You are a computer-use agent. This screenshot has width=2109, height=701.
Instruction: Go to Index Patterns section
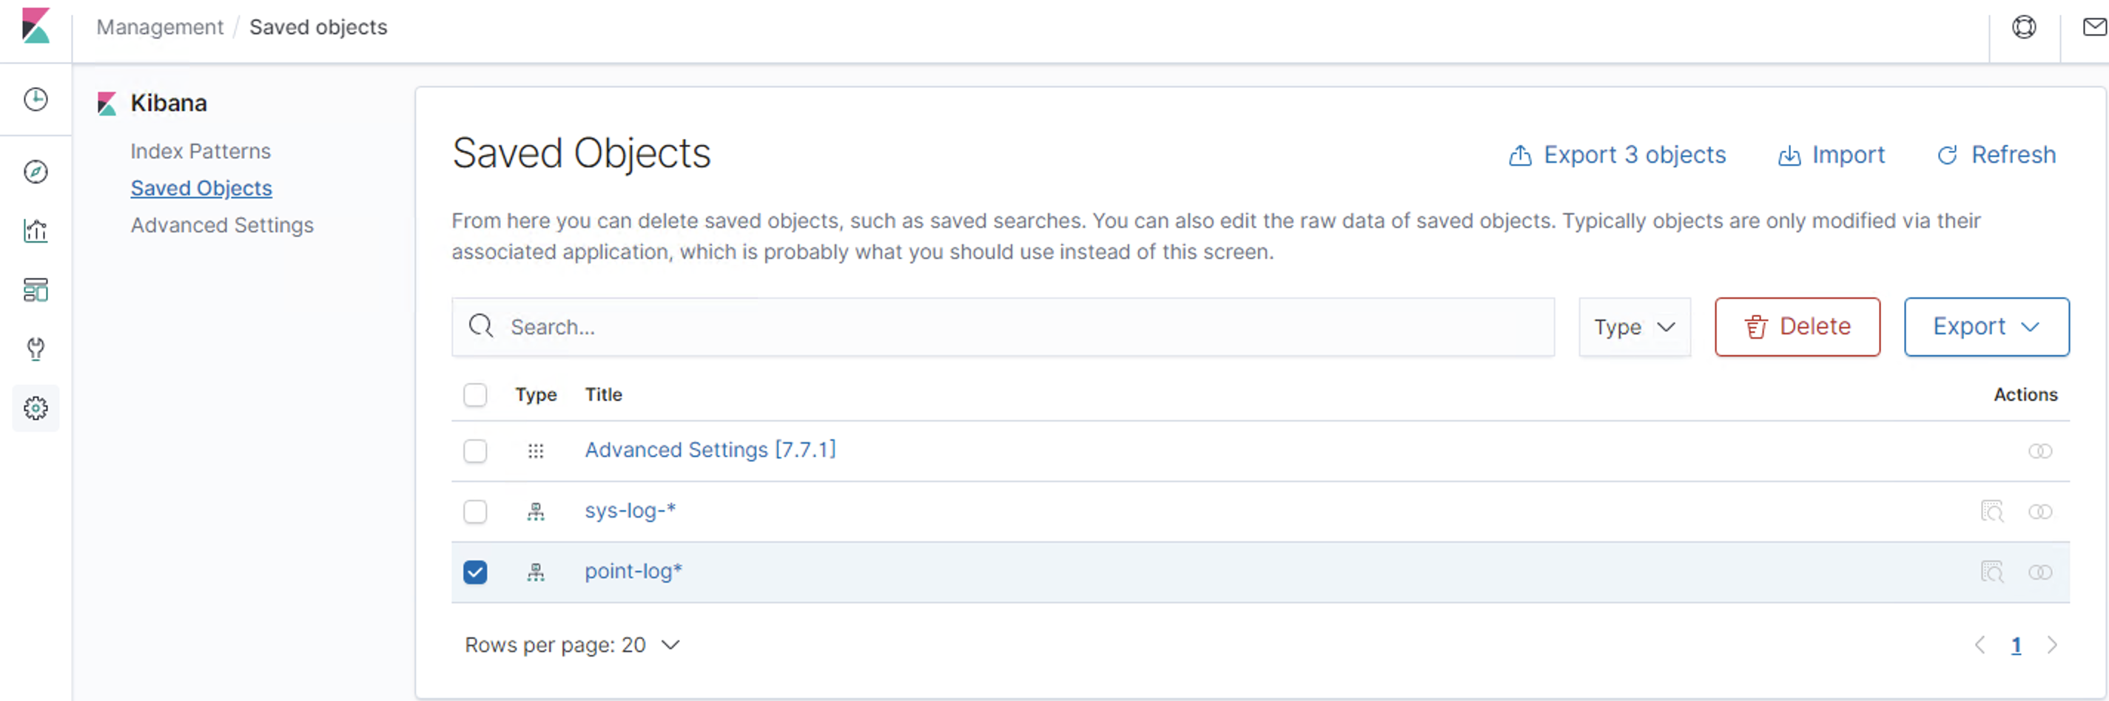201,152
